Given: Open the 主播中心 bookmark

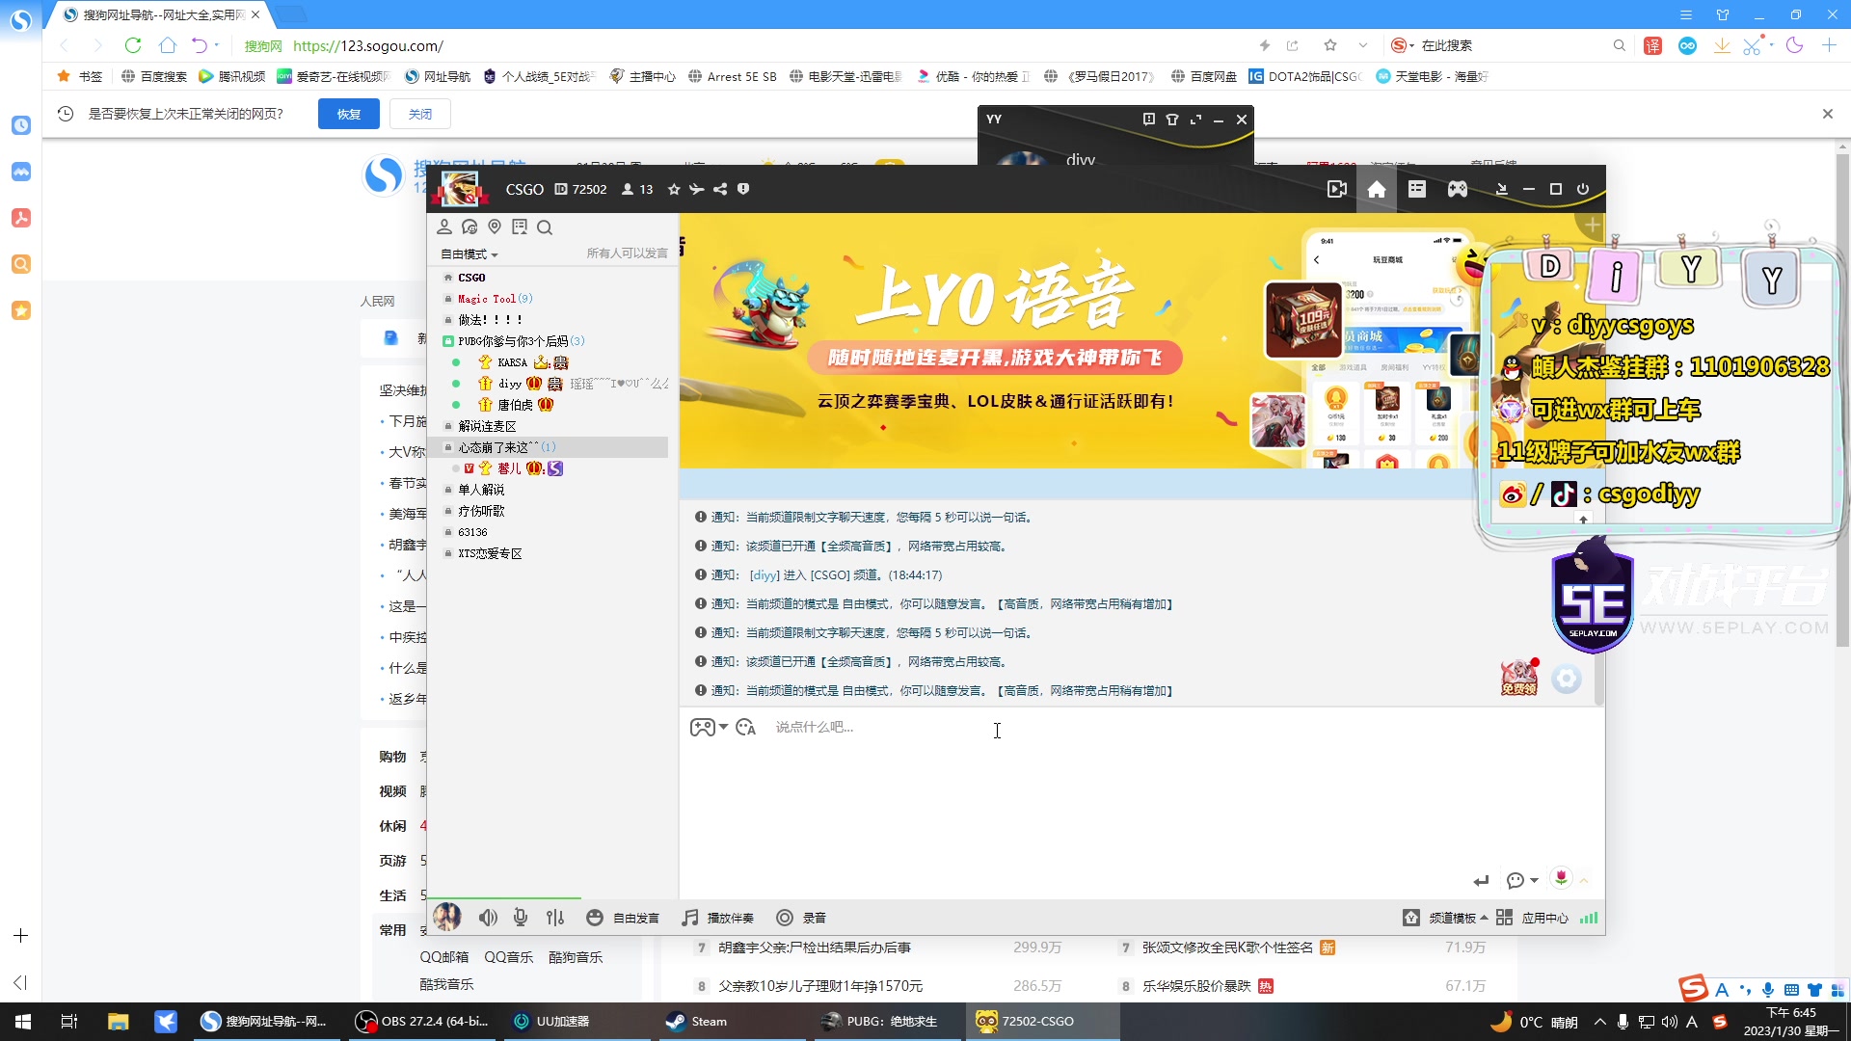Looking at the screenshot, I should 642,76.
